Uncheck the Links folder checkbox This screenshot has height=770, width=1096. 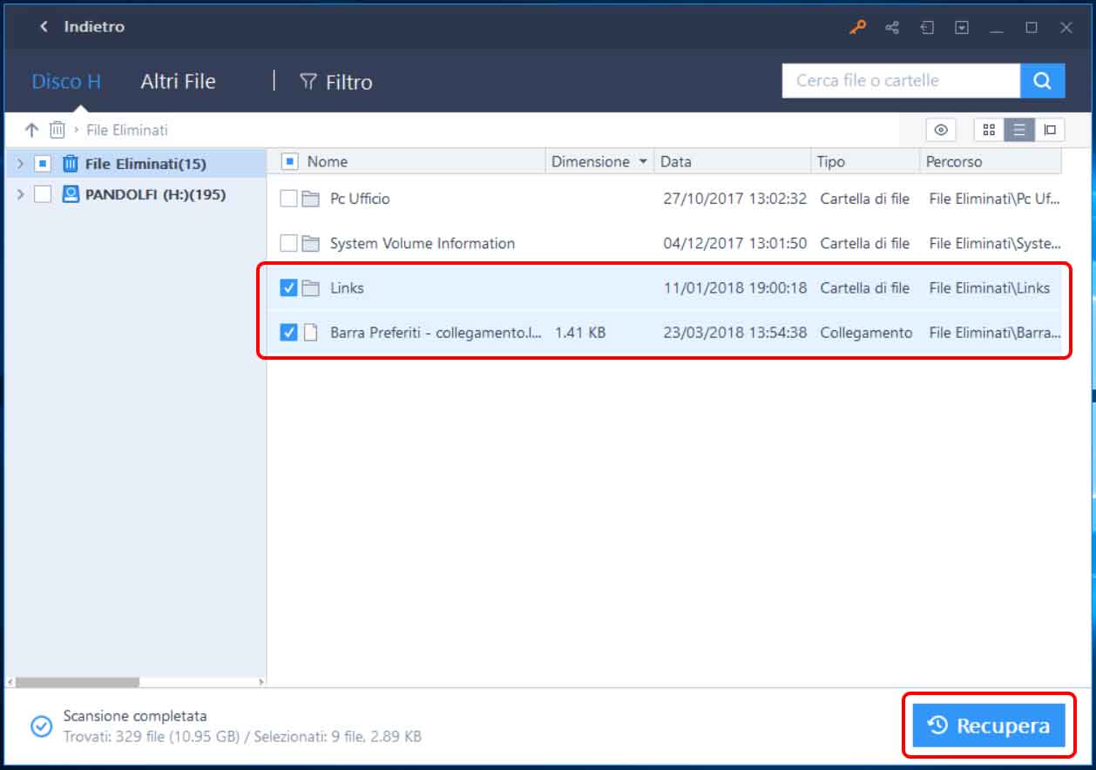(288, 287)
